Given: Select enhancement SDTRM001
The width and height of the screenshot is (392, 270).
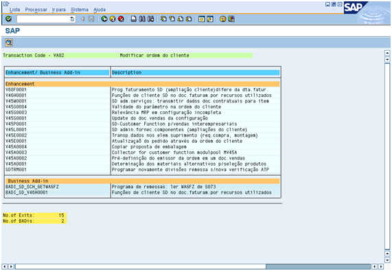Looking at the screenshot, I should click(16, 170).
